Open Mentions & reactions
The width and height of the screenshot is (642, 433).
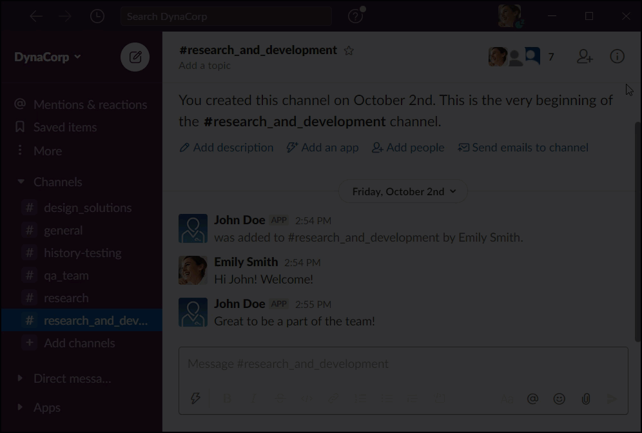81,104
